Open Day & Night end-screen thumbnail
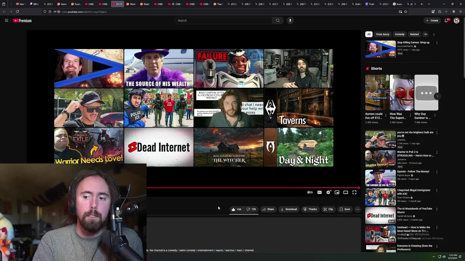465x261 pixels. point(298,147)
